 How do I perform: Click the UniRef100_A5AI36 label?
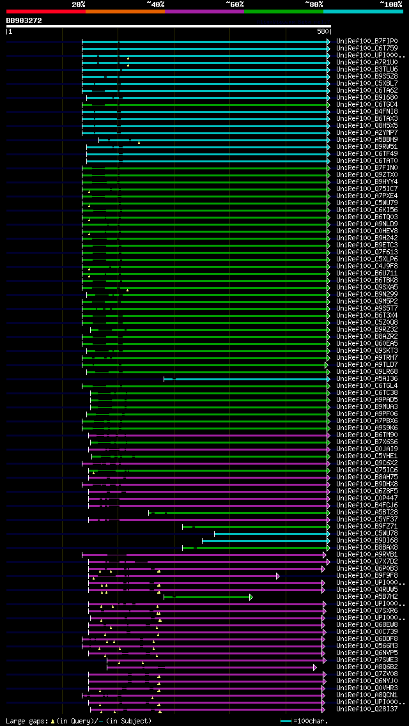pos(367,379)
